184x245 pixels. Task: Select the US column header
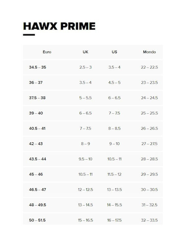click(x=114, y=52)
